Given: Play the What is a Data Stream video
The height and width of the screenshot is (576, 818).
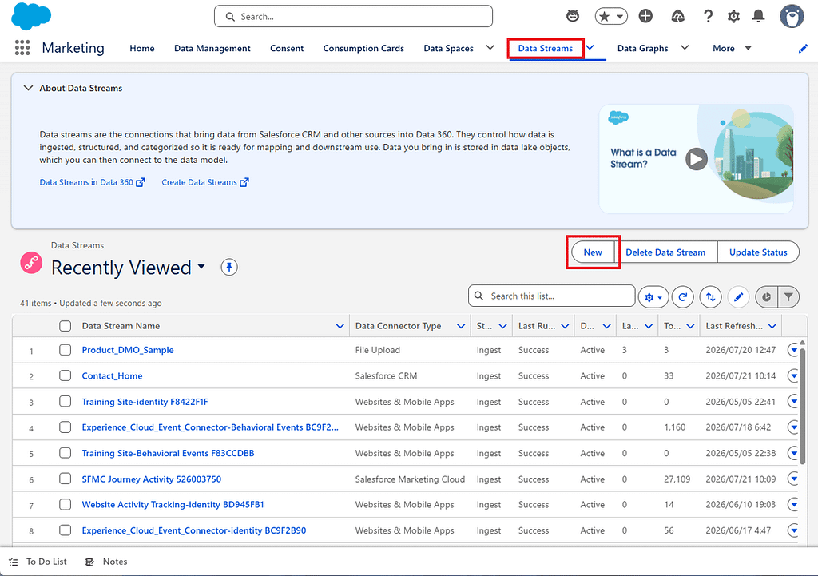Looking at the screenshot, I should (x=696, y=159).
